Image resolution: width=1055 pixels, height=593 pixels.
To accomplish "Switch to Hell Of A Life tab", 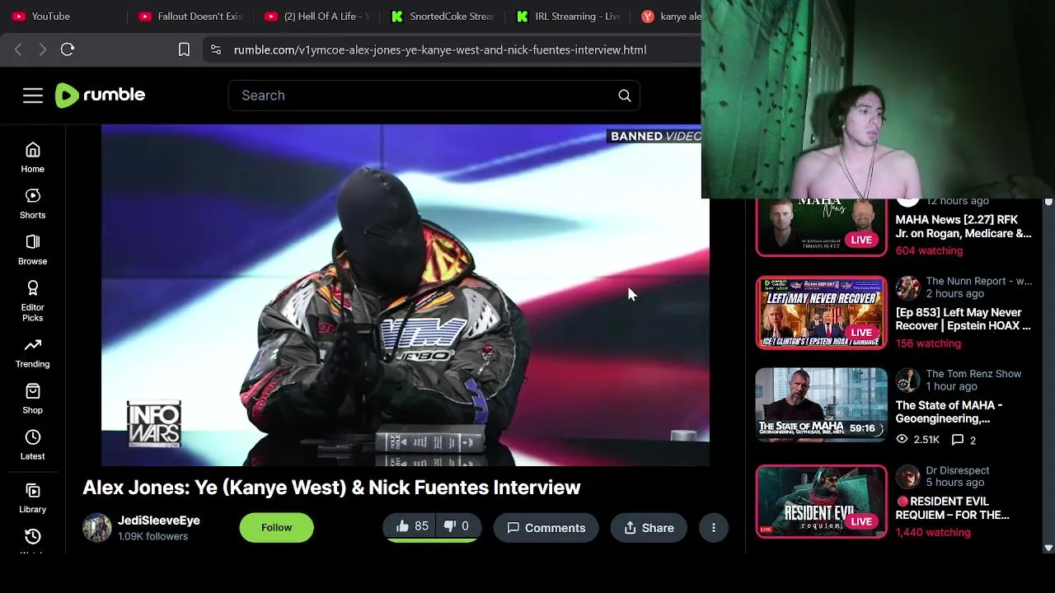I will pos(316,16).
